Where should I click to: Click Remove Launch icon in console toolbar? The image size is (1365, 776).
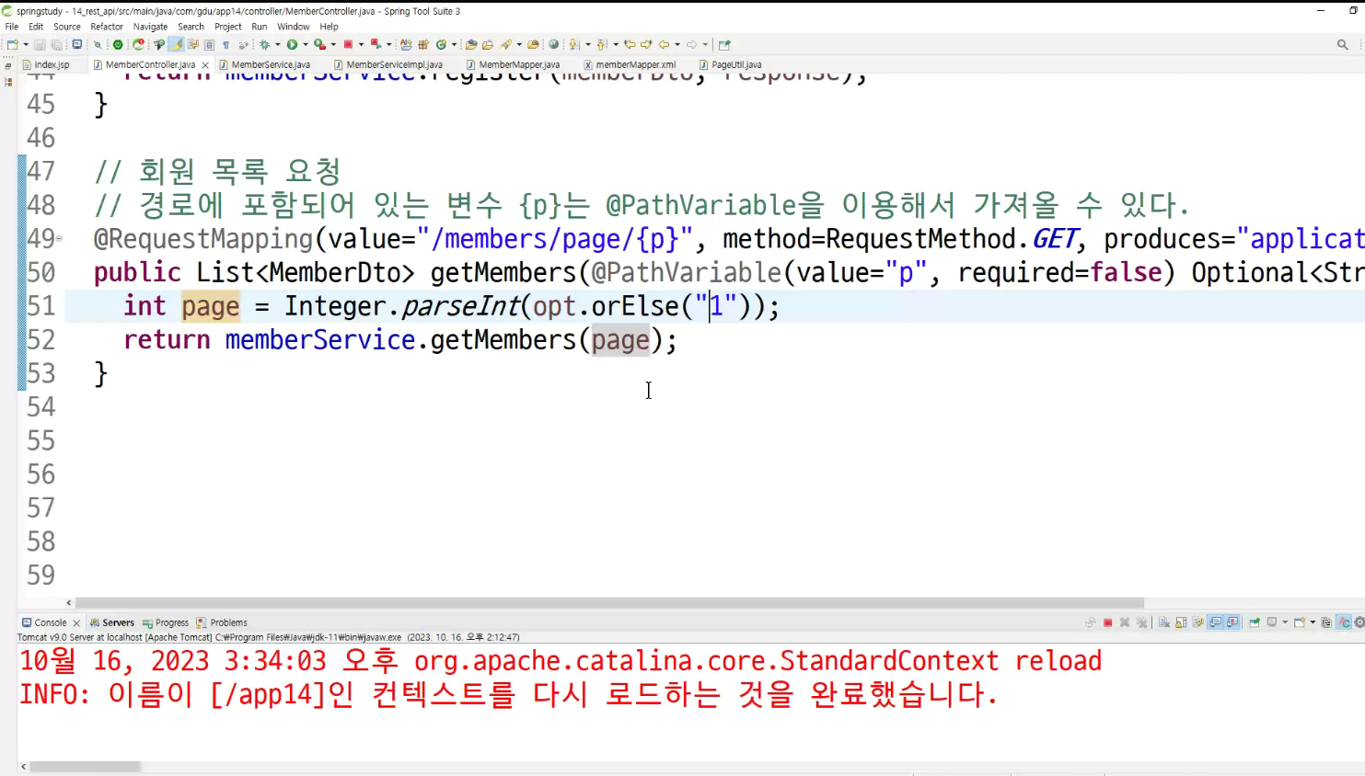(1125, 622)
